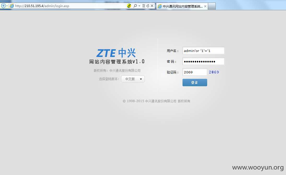Focus the 用户名 username input field
Viewport: 286px width, 175px height.
(203, 51)
